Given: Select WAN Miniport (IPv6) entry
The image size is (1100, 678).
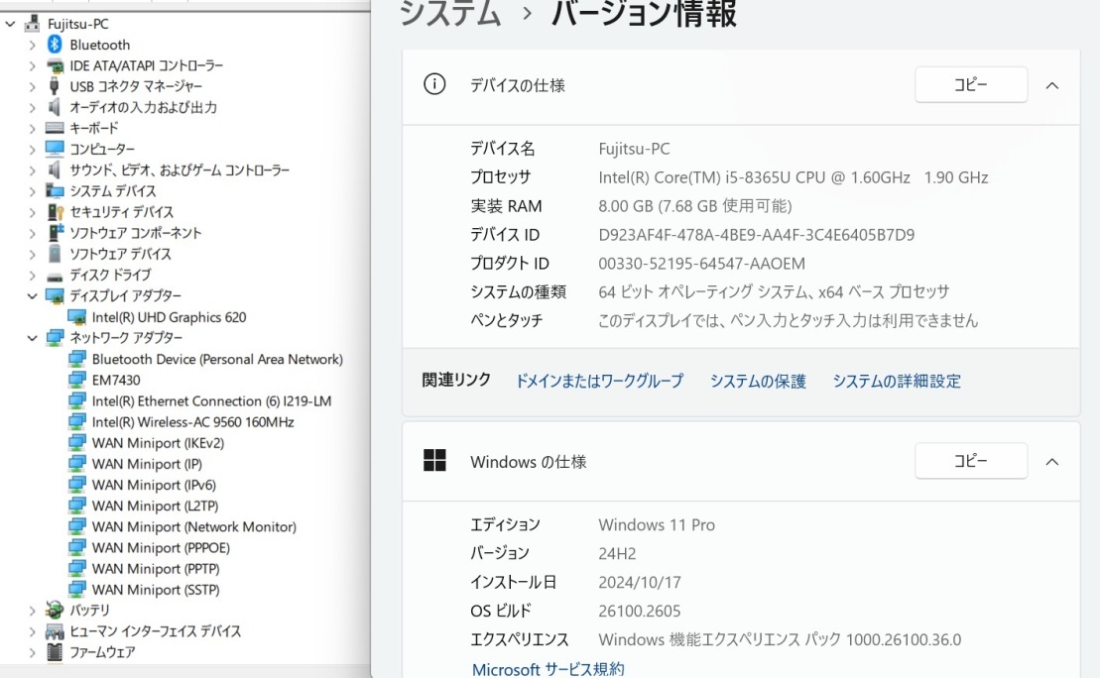Looking at the screenshot, I should click(x=154, y=485).
